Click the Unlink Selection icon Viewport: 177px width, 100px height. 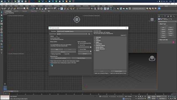(x=12, y=9)
